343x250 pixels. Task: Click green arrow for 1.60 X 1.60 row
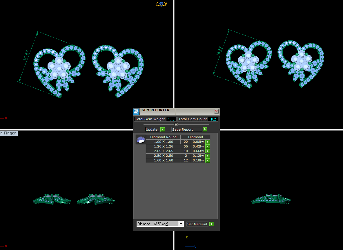pos(208,160)
